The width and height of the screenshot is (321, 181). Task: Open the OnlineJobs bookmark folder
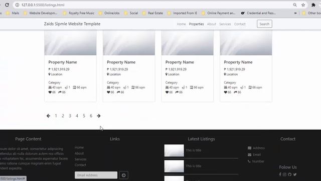tap(109, 13)
